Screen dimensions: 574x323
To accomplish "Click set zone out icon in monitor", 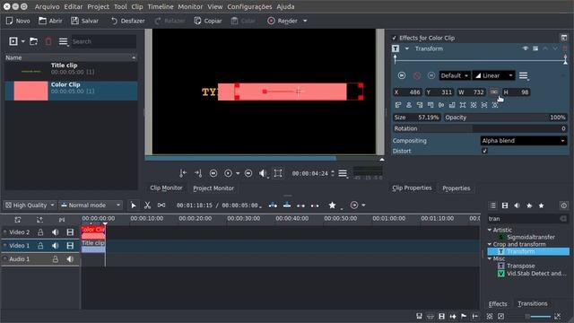I will pyautogui.click(x=198, y=173).
